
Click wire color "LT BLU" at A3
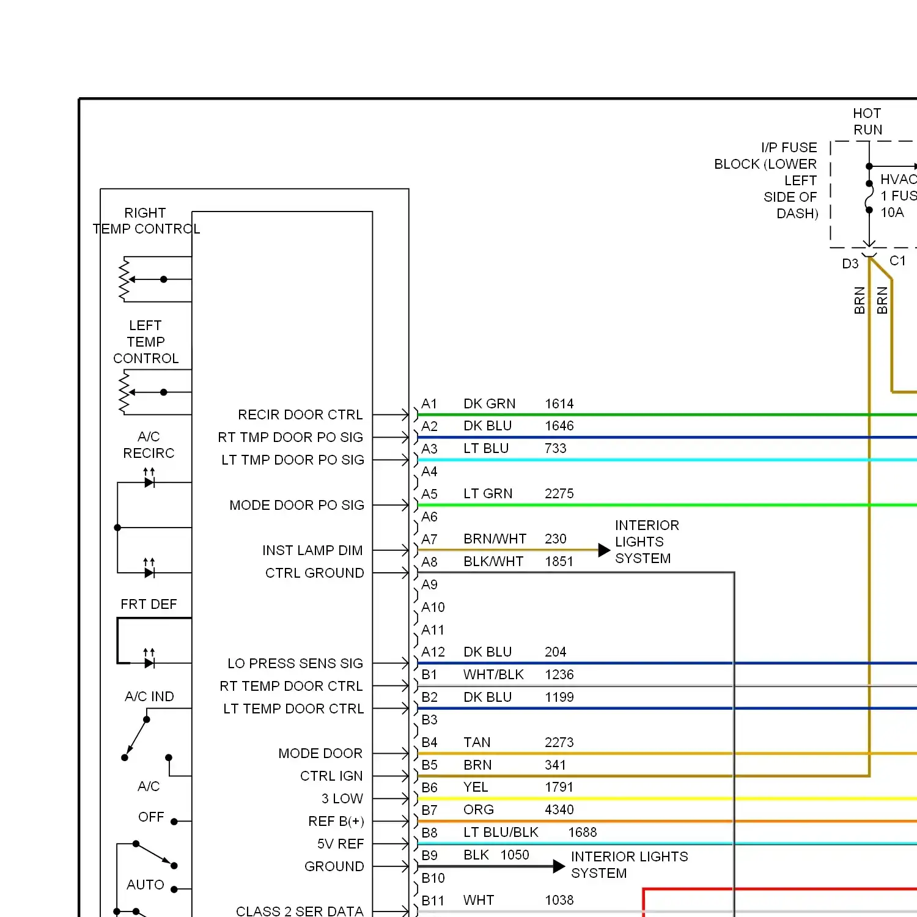point(486,448)
